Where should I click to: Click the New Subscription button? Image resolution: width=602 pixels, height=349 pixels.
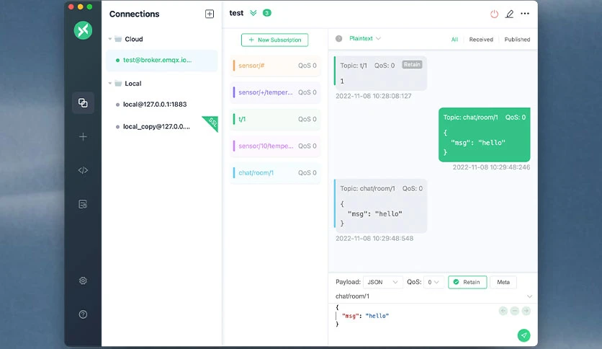click(274, 40)
